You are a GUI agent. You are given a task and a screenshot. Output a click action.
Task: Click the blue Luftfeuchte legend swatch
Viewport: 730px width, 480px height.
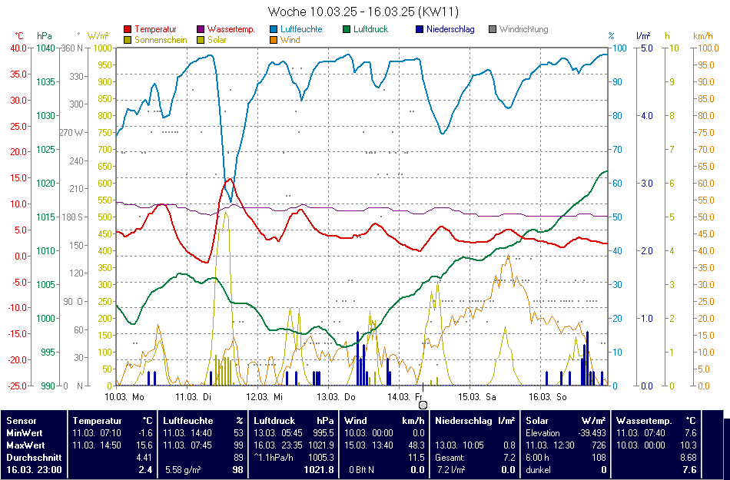click(x=274, y=29)
